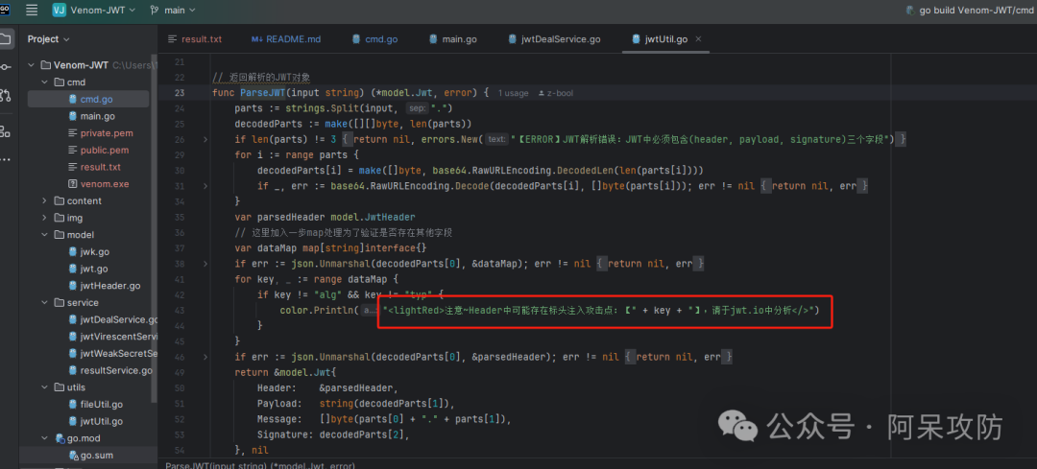This screenshot has height=469, width=1037.
Task: Open jwtHeader.go in the model folder
Action: pos(105,286)
